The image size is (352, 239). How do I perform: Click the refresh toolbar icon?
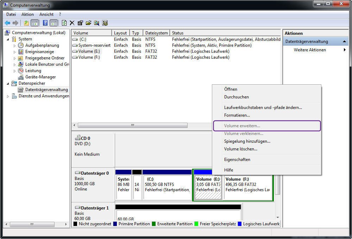[x=64, y=23]
